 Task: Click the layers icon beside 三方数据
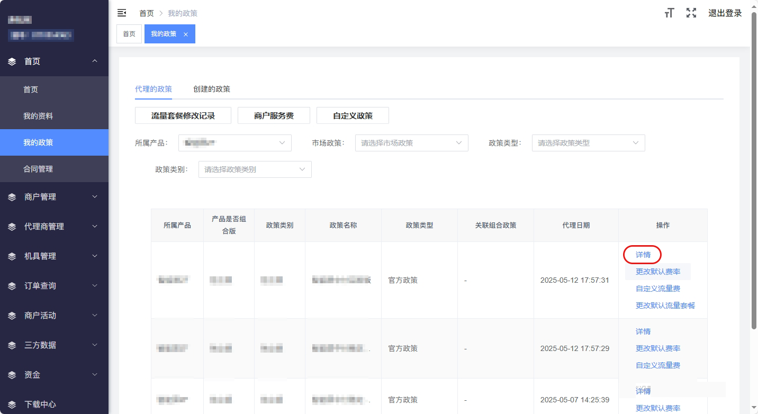pyautogui.click(x=12, y=345)
